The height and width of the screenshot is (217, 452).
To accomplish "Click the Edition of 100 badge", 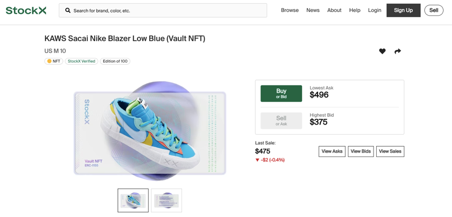I will tap(115, 62).
